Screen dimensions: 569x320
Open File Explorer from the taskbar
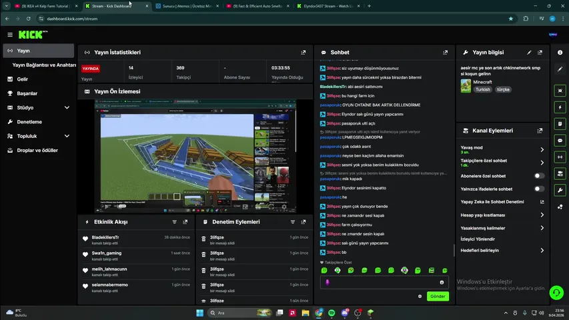pos(306,313)
